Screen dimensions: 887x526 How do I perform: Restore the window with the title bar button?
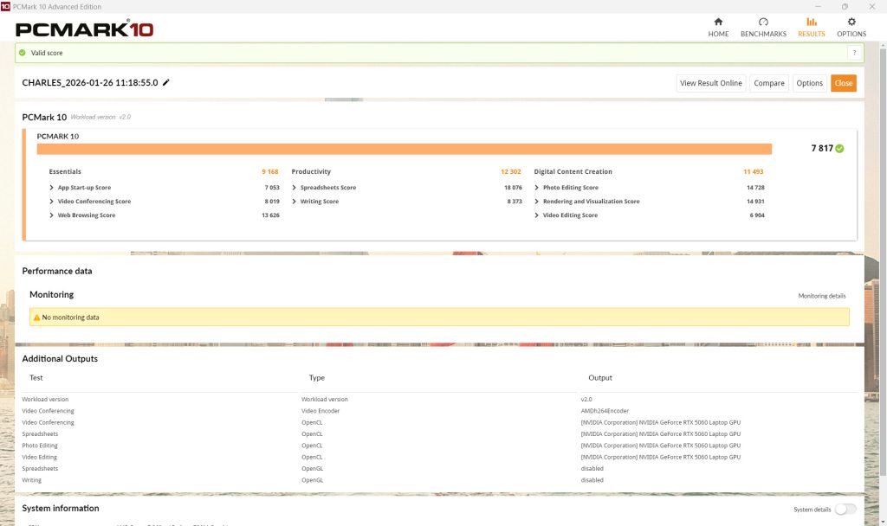845,6
